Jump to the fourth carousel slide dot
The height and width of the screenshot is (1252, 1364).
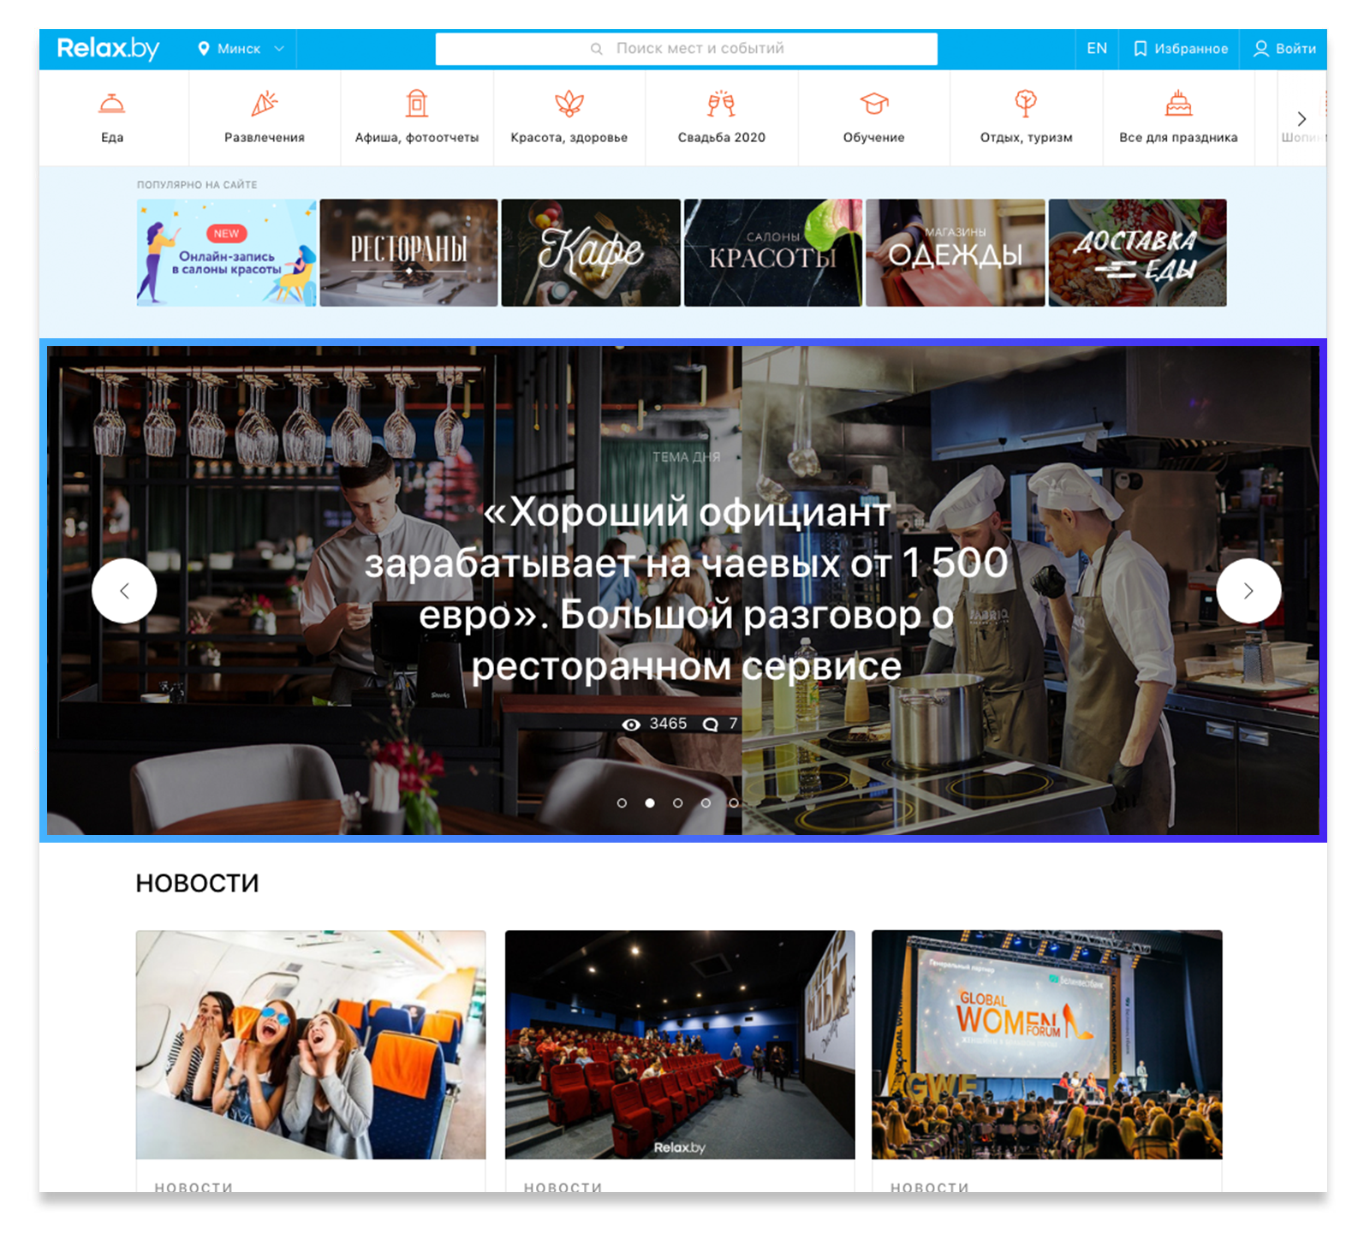pyautogui.click(x=706, y=803)
